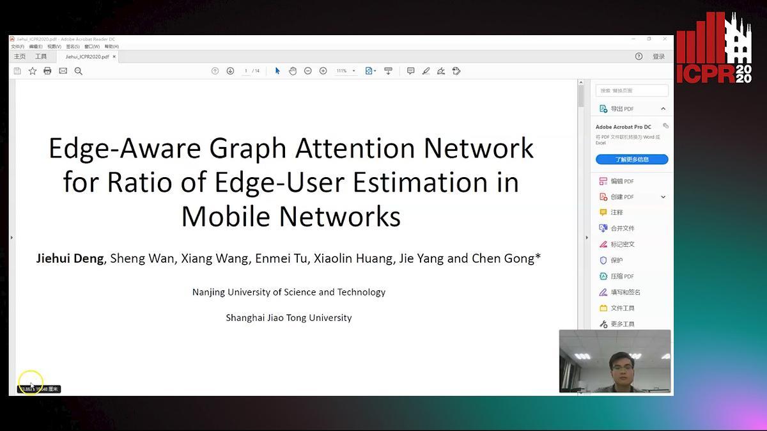Go to next page arrow
The height and width of the screenshot is (431, 767).
230,71
